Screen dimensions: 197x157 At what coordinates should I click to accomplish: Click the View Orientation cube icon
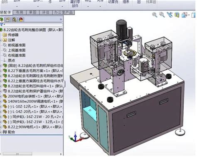185,15
